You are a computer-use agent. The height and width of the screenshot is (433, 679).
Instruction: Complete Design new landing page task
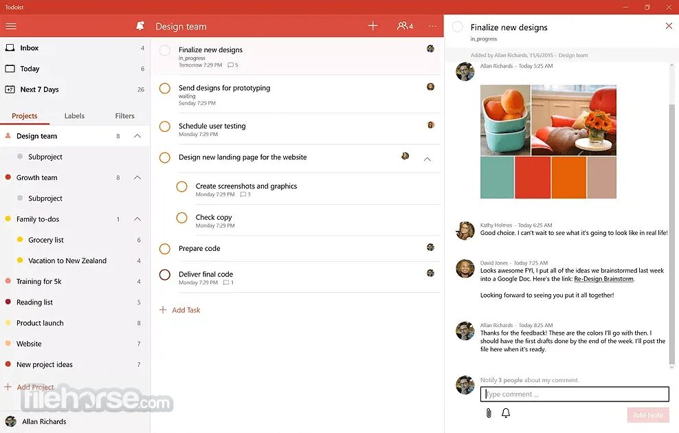pos(164,157)
